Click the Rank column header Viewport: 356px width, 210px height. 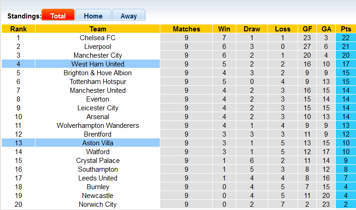[x=18, y=29]
